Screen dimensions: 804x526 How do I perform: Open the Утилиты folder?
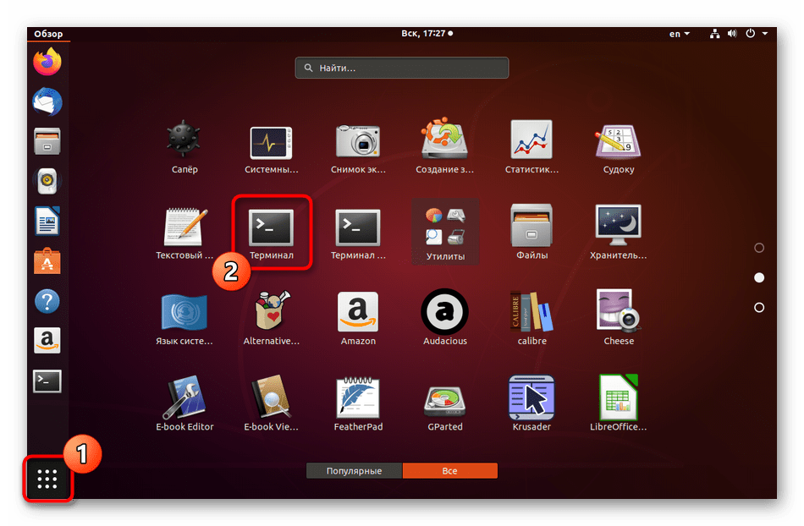click(445, 232)
